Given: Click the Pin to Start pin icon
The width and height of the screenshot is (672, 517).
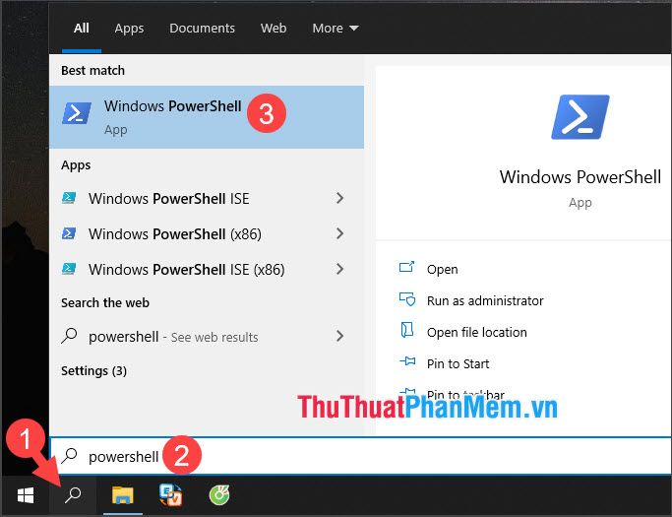Looking at the screenshot, I should pos(407,361).
